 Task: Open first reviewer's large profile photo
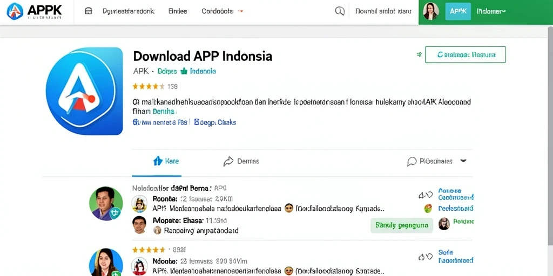(105, 203)
